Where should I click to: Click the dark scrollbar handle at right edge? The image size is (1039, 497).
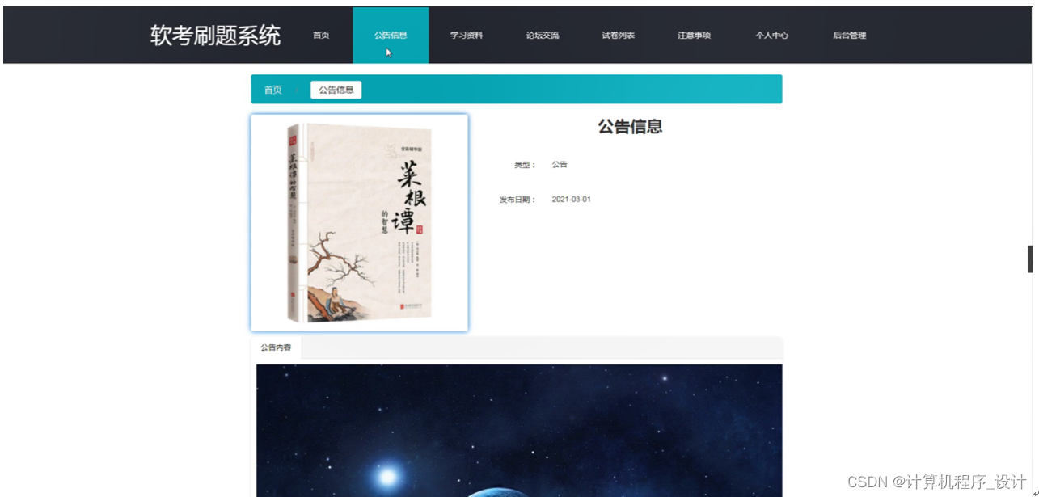click(x=1031, y=259)
